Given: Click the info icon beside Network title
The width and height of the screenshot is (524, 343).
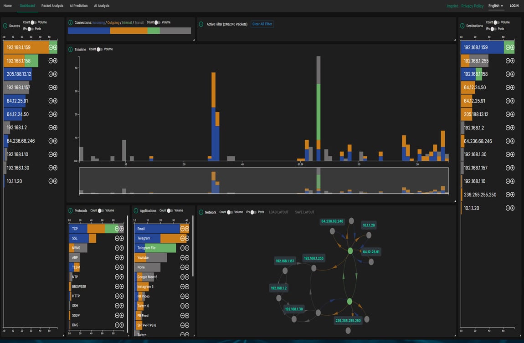Looking at the screenshot, I should pos(201,212).
